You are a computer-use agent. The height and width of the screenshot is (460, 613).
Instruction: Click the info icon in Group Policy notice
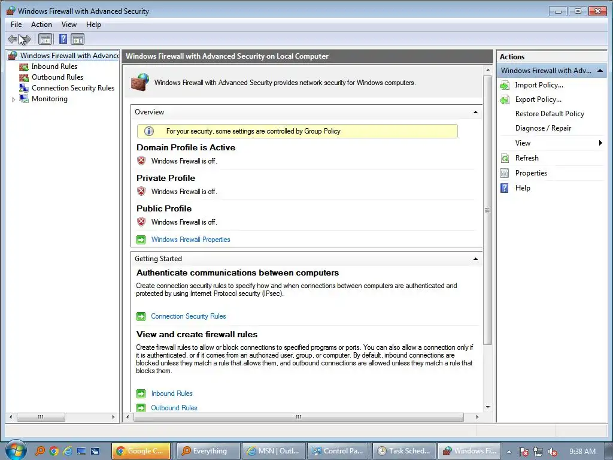(x=148, y=131)
